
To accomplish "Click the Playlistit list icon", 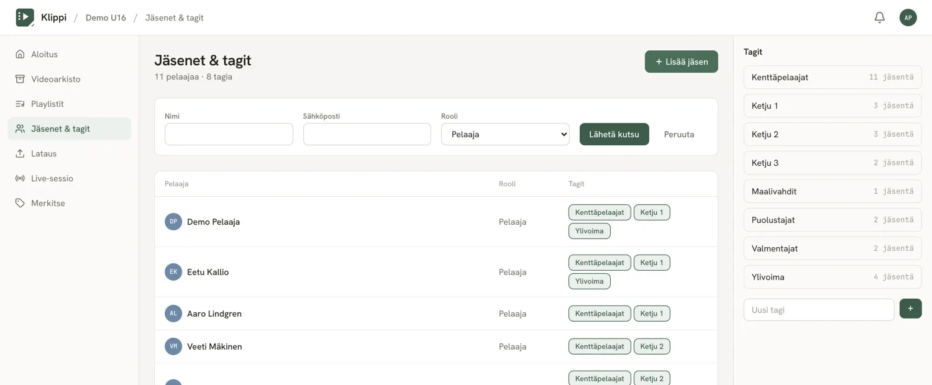I will (x=20, y=104).
